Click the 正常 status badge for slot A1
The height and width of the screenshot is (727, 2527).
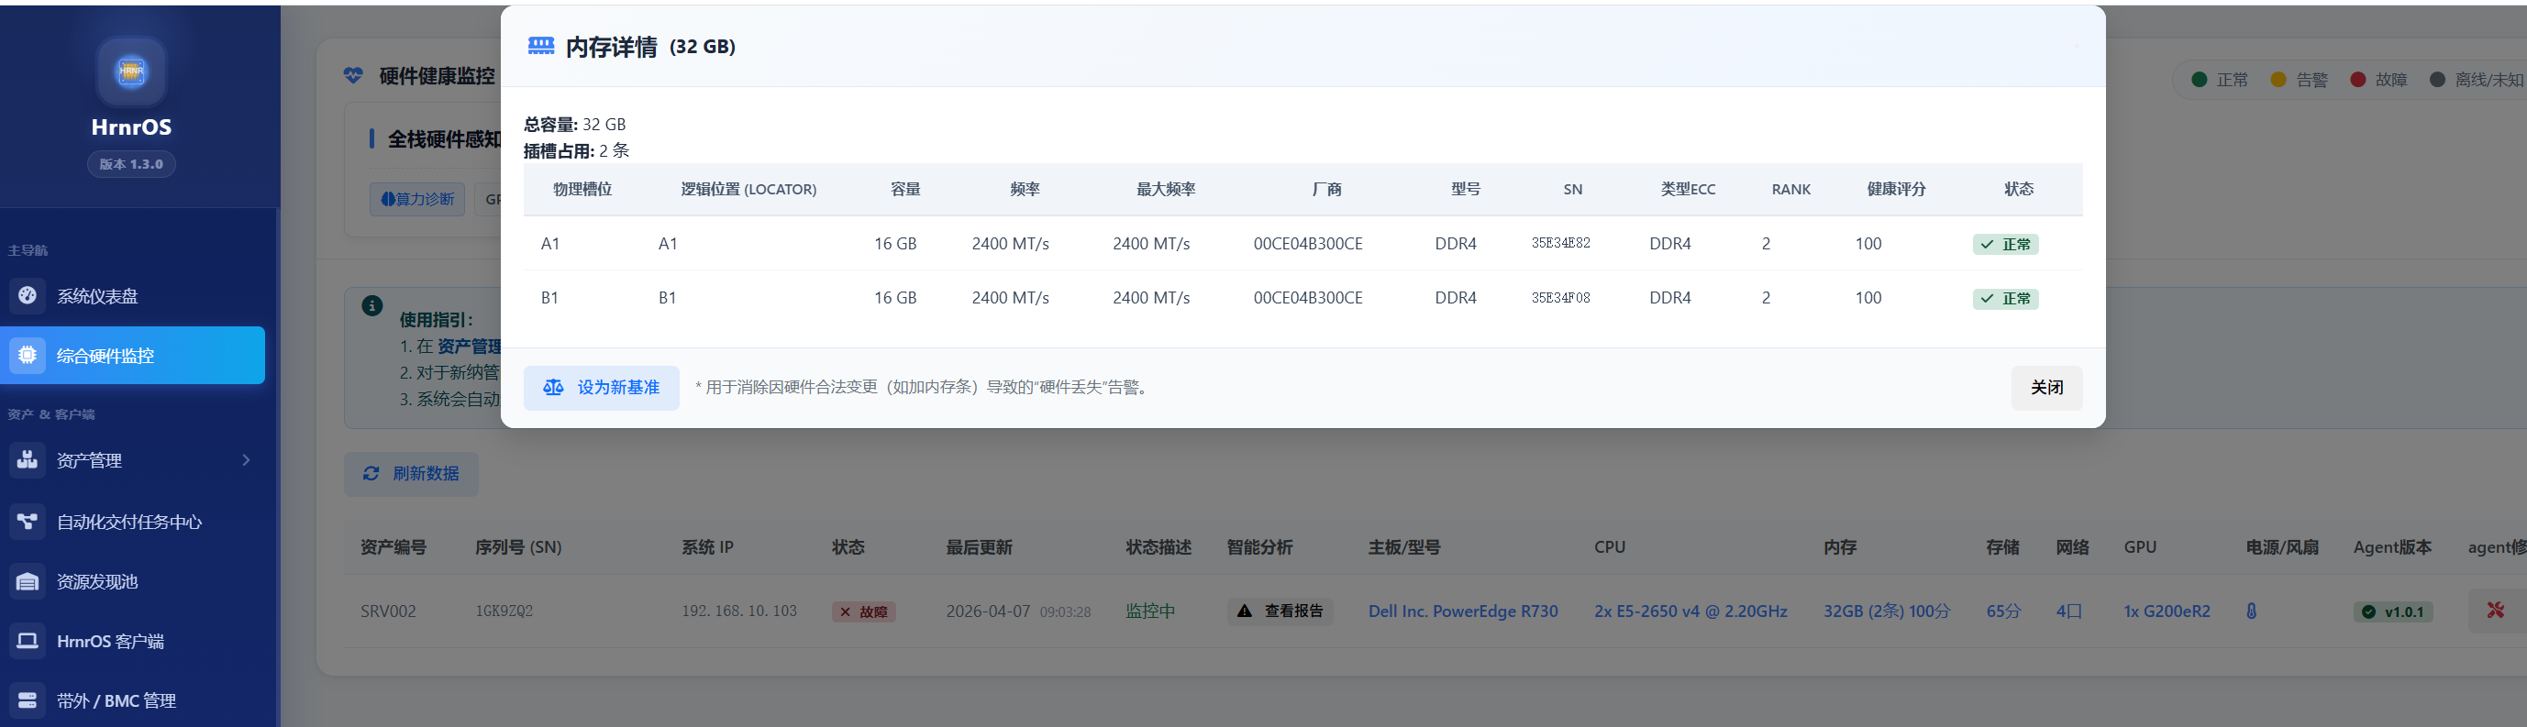click(2004, 244)
